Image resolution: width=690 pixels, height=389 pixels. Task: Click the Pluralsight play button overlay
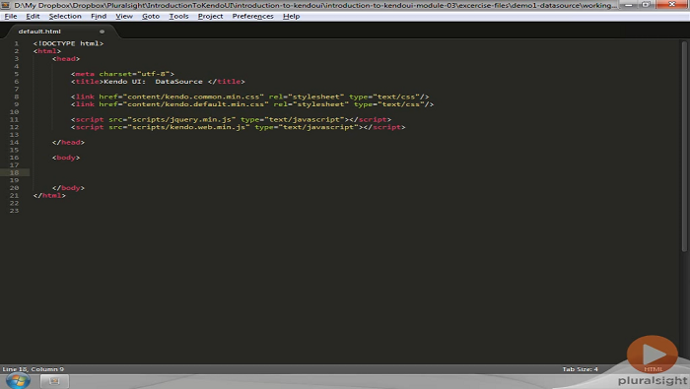click(653, 355)
